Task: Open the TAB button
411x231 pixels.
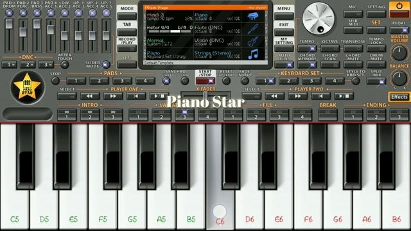Action: point(127,32)
